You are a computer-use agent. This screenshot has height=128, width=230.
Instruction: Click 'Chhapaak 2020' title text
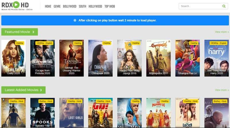click(100, 73)
